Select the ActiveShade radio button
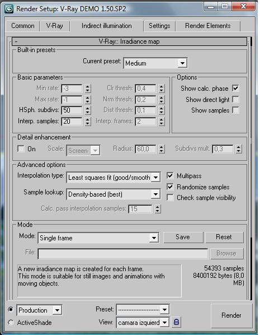This screenshot has height=335, width=260. [11, 322]
